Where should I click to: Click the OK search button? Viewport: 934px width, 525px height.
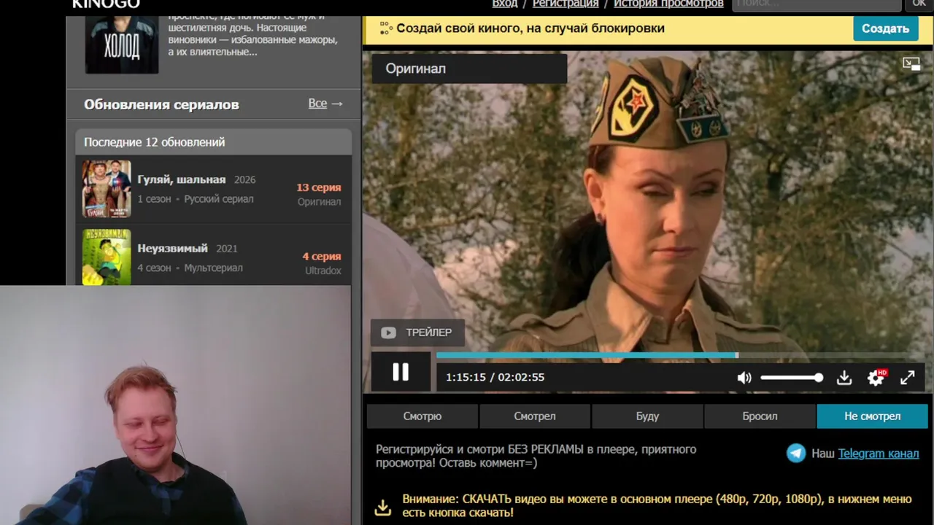point(919,4)
